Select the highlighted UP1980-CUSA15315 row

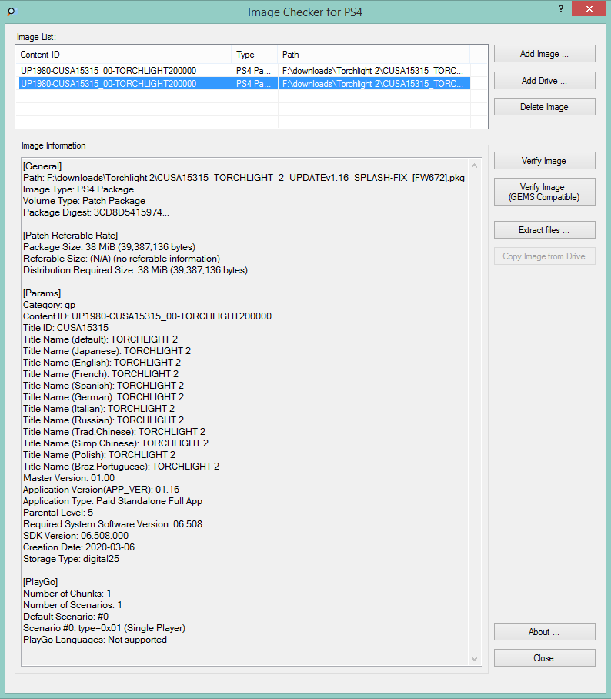[x=244, y=83]
